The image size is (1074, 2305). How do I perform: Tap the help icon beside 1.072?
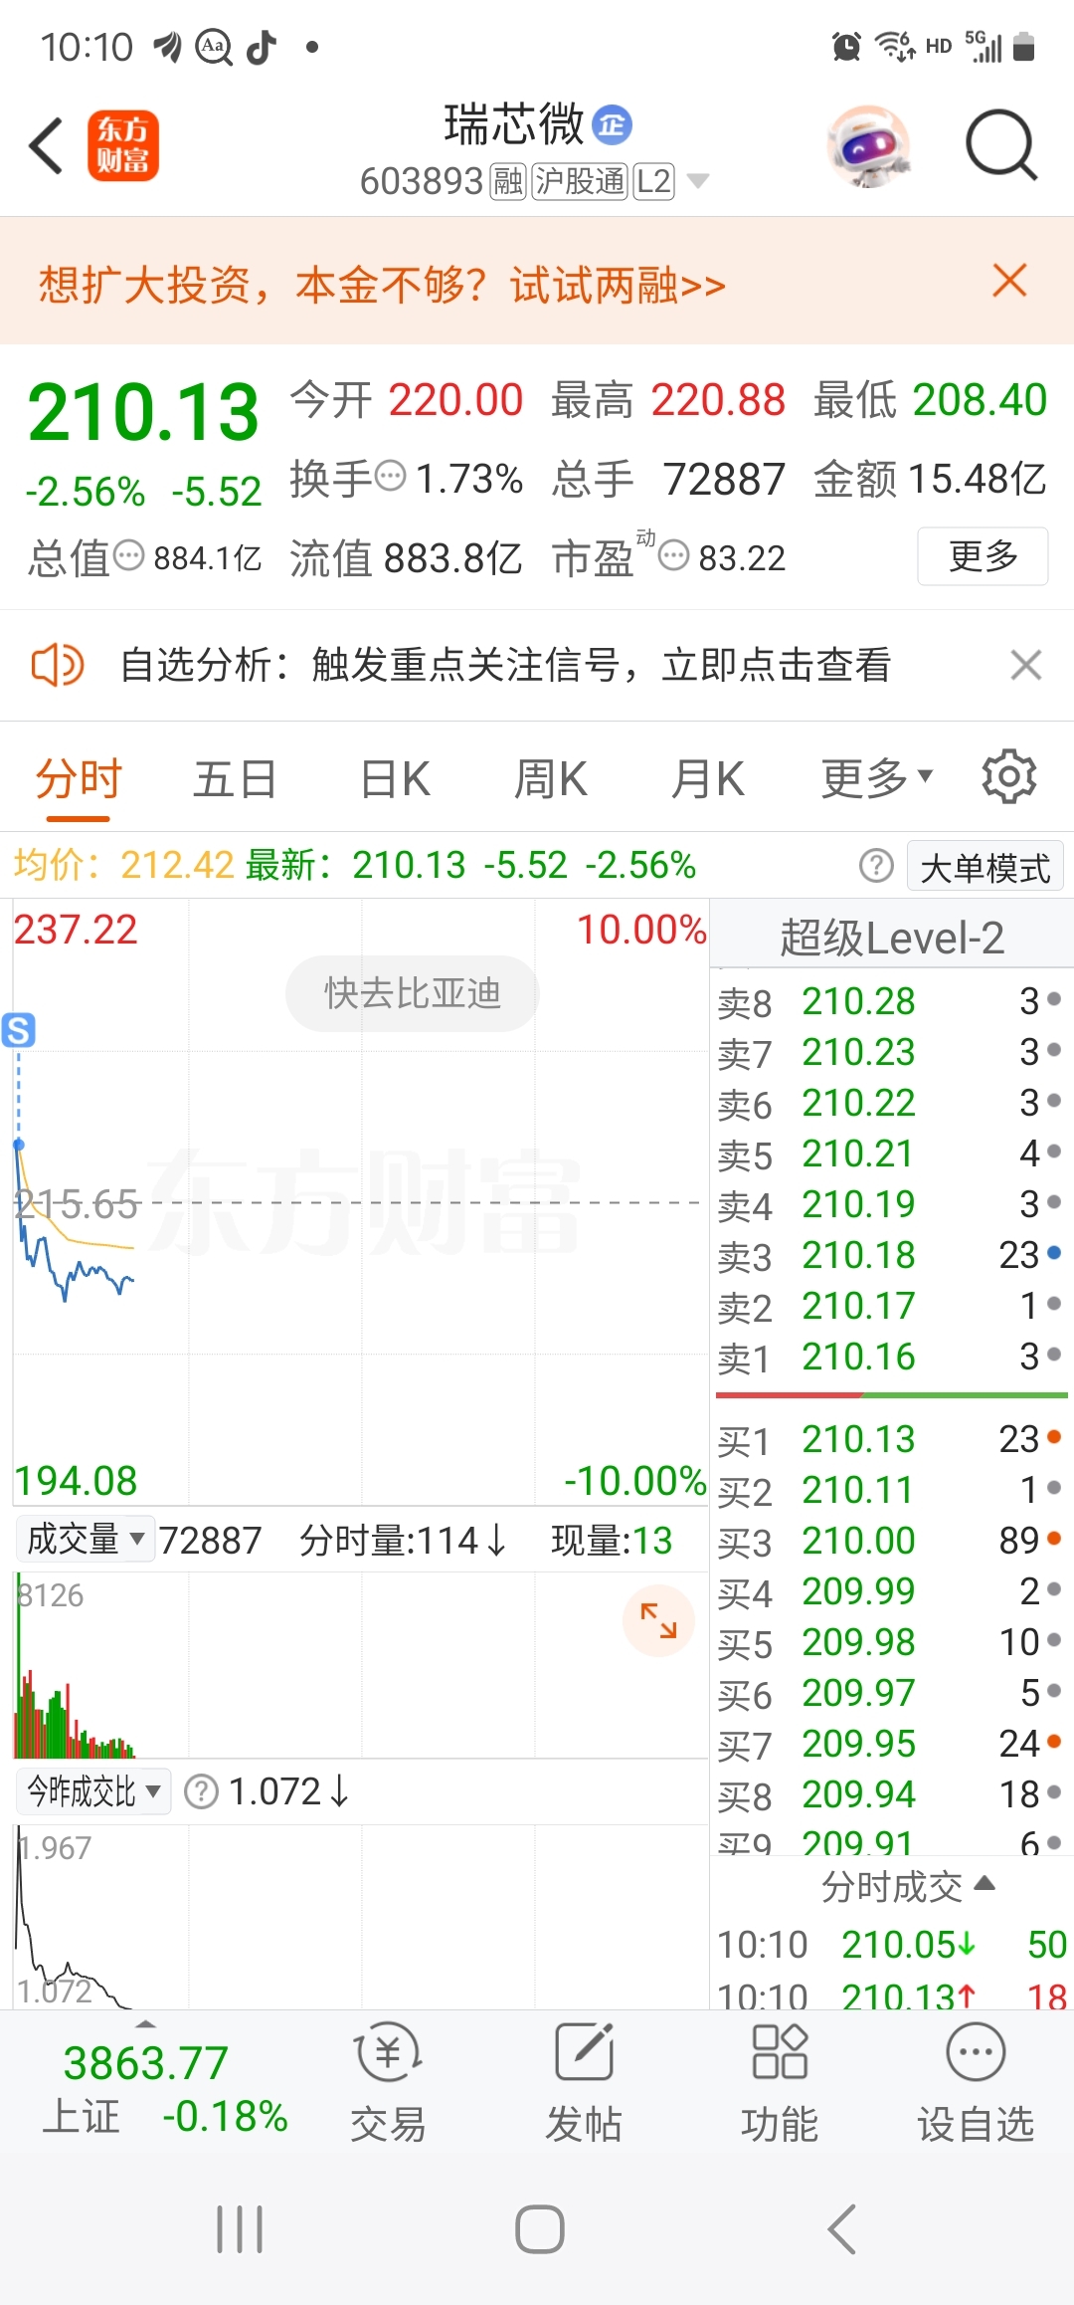click(x=202, y=1791)
